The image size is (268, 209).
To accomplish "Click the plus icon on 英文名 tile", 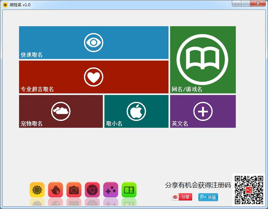I will tap(203, 111).
